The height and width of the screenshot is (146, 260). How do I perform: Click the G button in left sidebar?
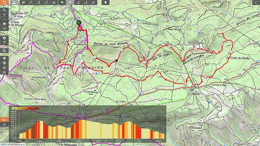point(4,50)
